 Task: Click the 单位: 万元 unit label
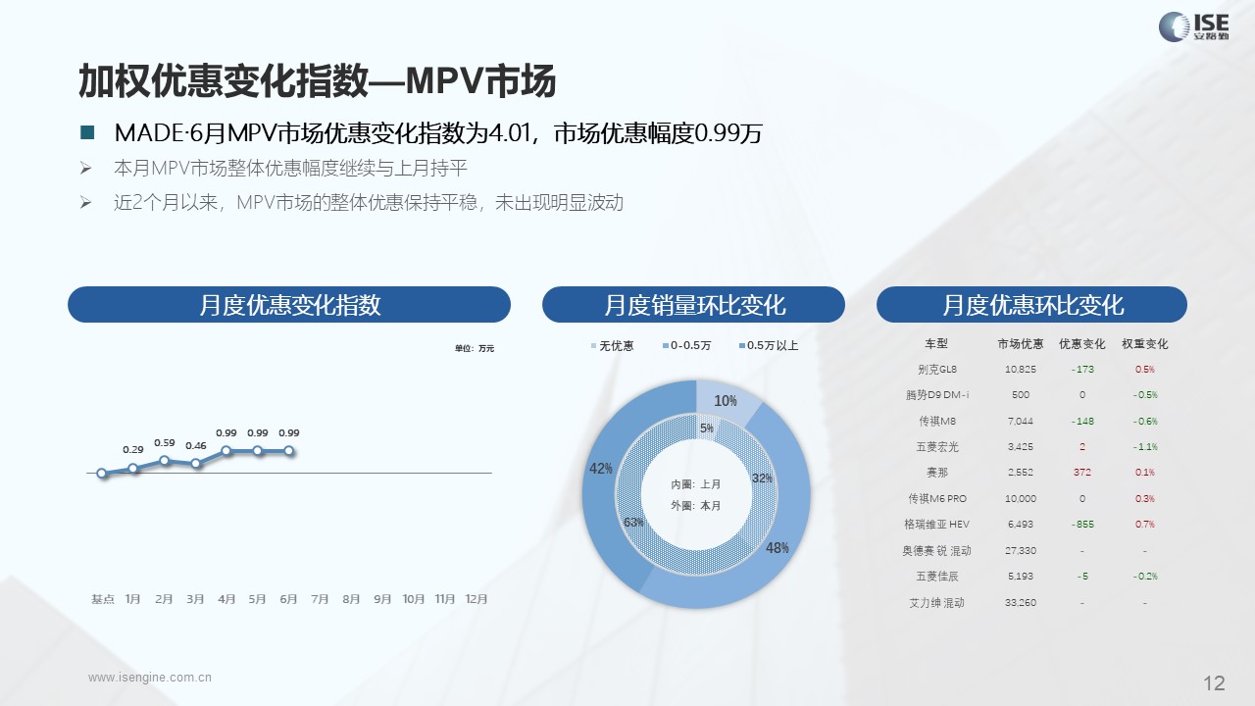tap(475, 348)
